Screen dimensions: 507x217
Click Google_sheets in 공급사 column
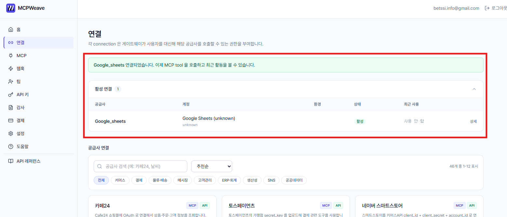pos(110,121)
